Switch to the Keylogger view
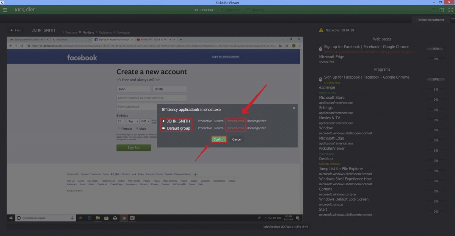Image resolution: width=455 pixels, height=236 pixels. coord(122,33)
